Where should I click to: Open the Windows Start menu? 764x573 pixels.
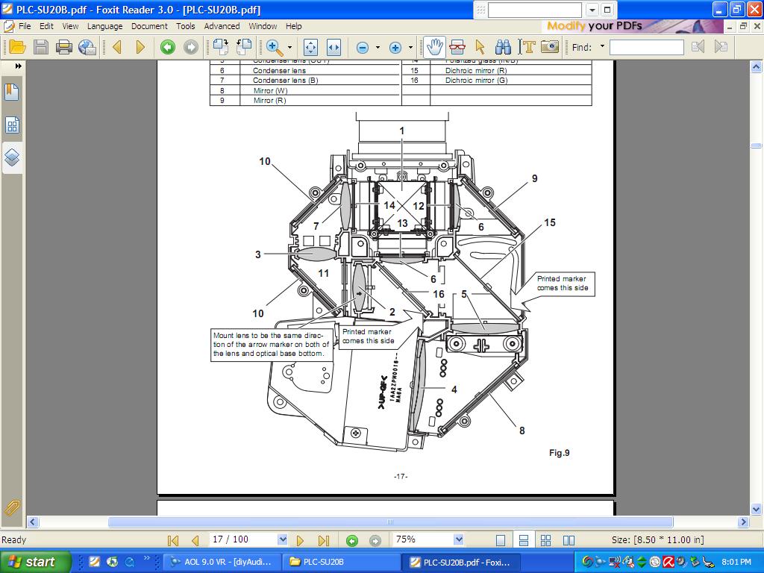35,562
